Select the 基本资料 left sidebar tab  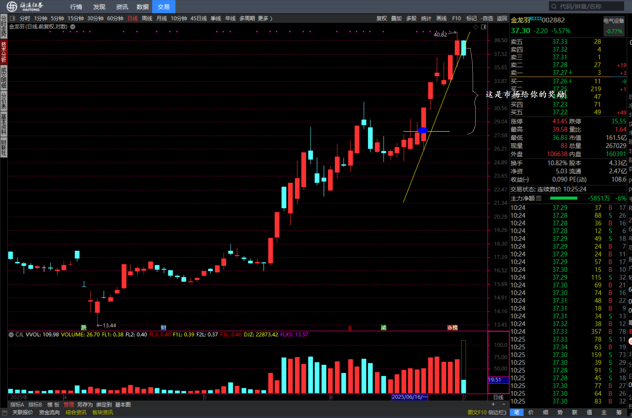click(4, 124)
